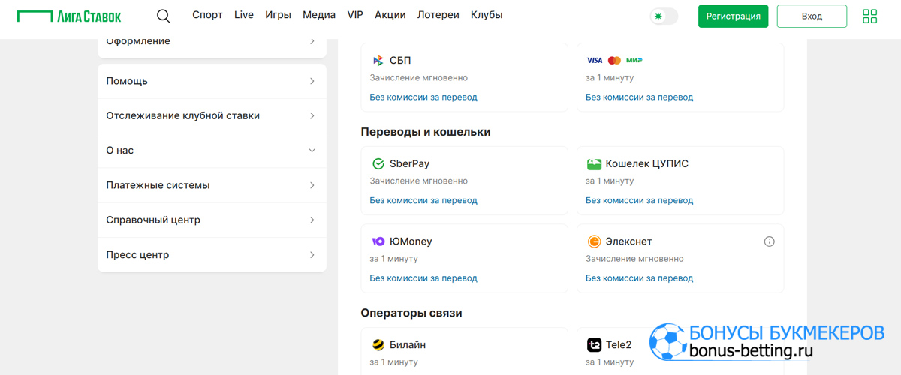This screenshot has height=375, width=901.
Task: Collapse the О нас dropdown arrow
Action: [x=312, y=151]
